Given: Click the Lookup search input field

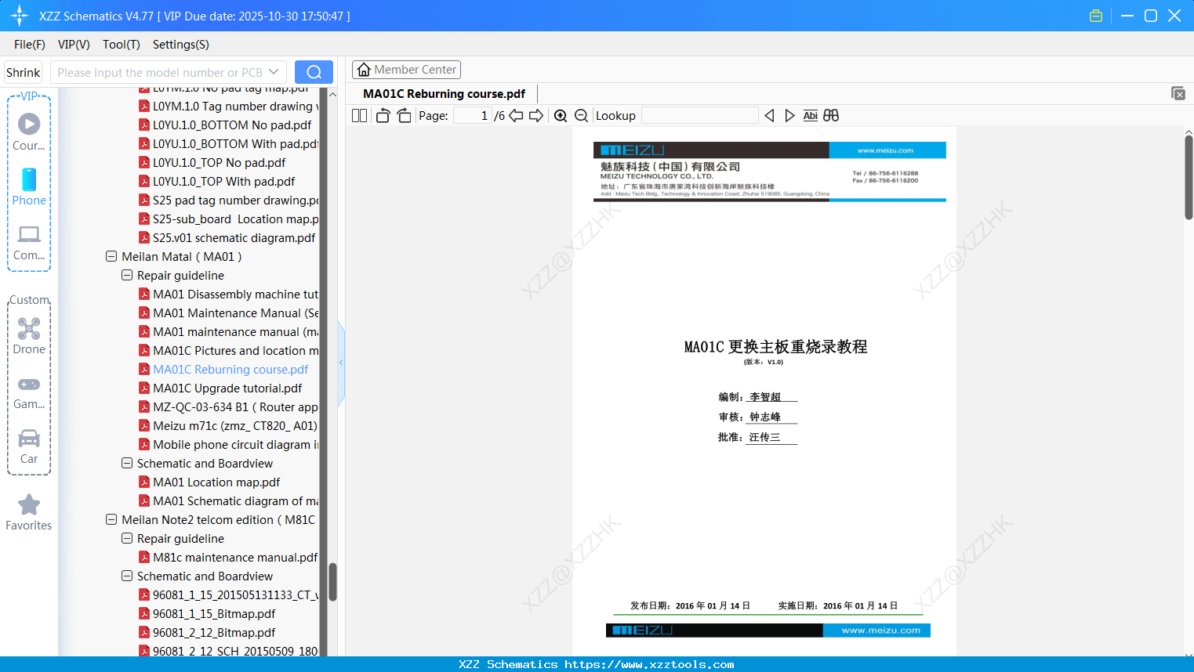Looking at the screenshot, I should 699,115.
